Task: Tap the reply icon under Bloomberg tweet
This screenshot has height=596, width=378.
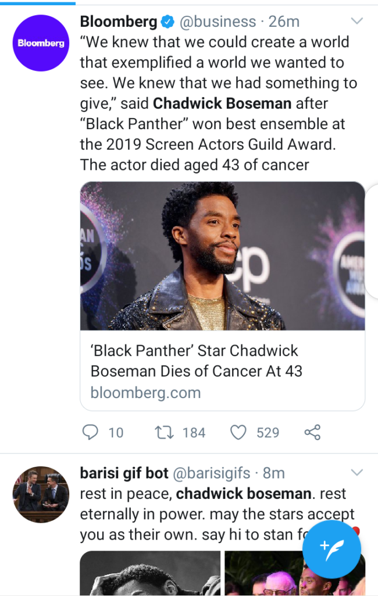Action: (x=90, y=432)
